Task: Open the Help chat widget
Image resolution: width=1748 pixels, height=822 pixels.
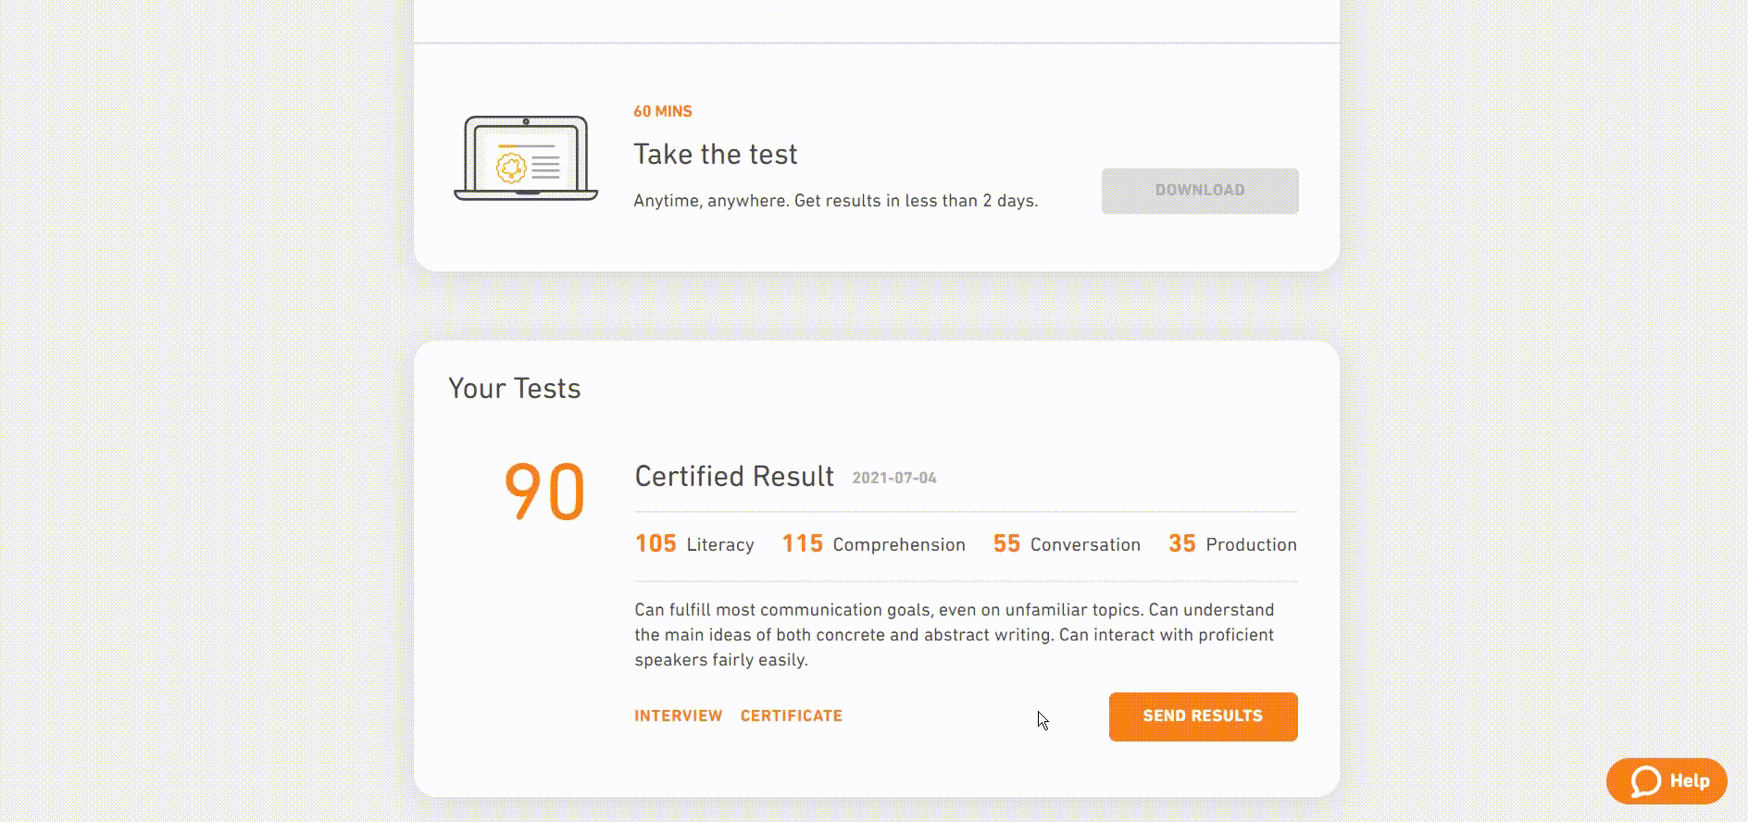Action: click(x=1667, y=781)
